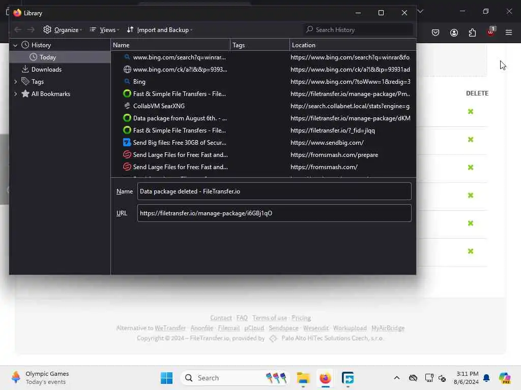Click the Contact footer link
Viewport: 521px width, 390px height.
221,318
